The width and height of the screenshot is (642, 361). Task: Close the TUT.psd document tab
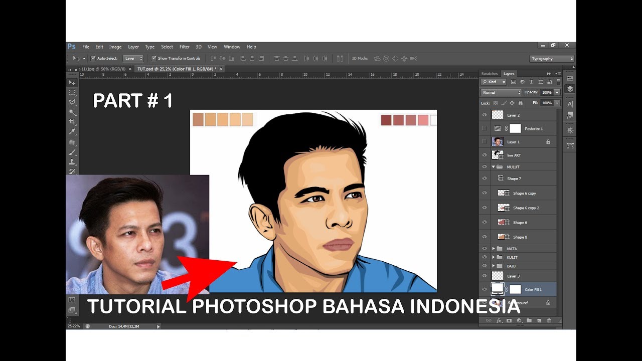221,69
